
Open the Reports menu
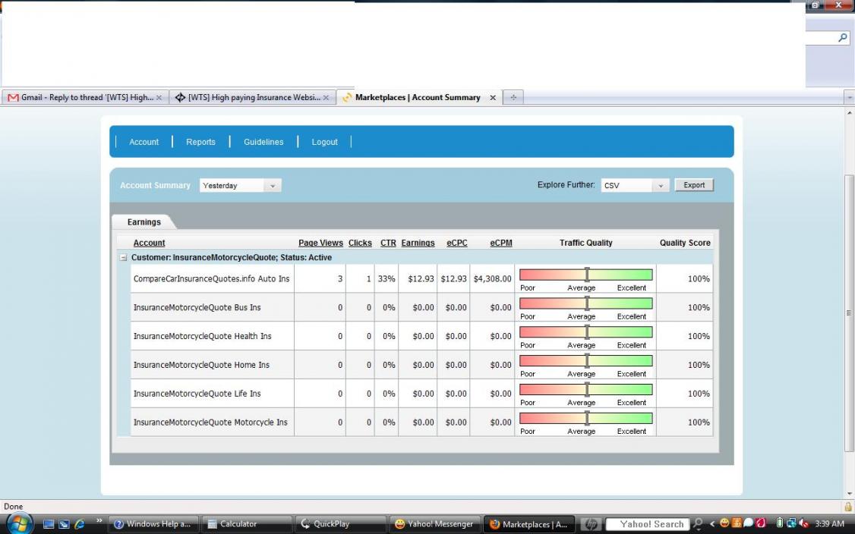pyautogui.click(x=200, y=142)
